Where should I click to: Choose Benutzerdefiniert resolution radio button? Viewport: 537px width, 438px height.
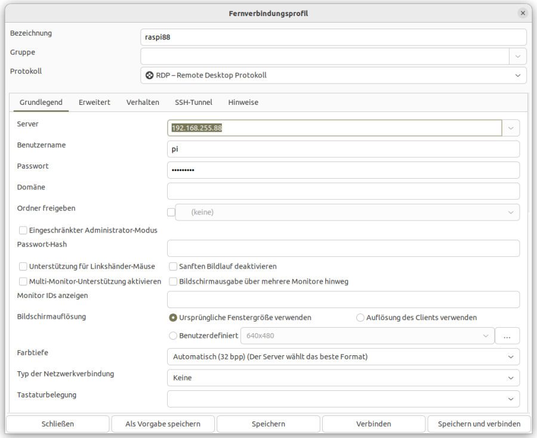pos(174,336)
